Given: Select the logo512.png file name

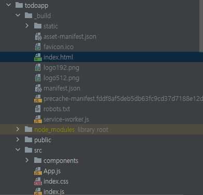Looking at the screenshot, I should [61, 78].
